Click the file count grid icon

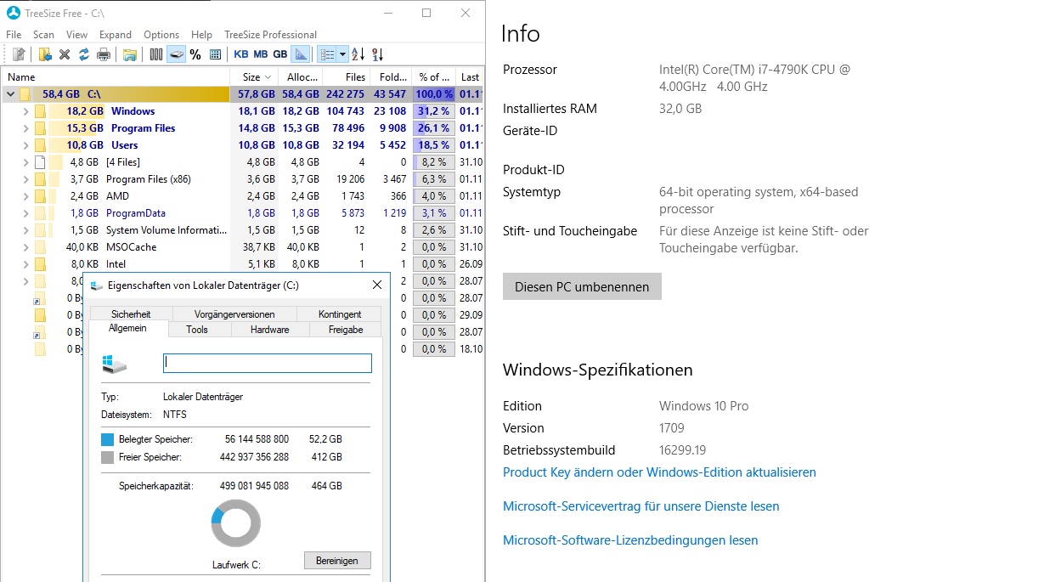click(x=215, y=54)
